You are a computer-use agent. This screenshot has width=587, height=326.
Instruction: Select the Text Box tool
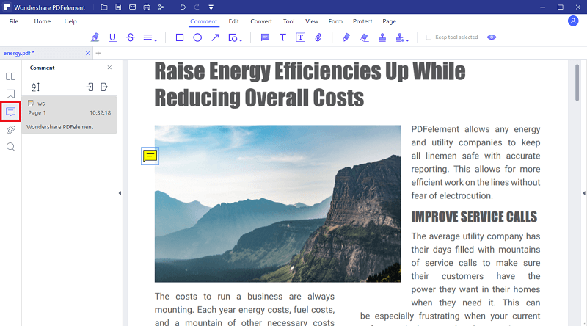(x=300, y=37)
